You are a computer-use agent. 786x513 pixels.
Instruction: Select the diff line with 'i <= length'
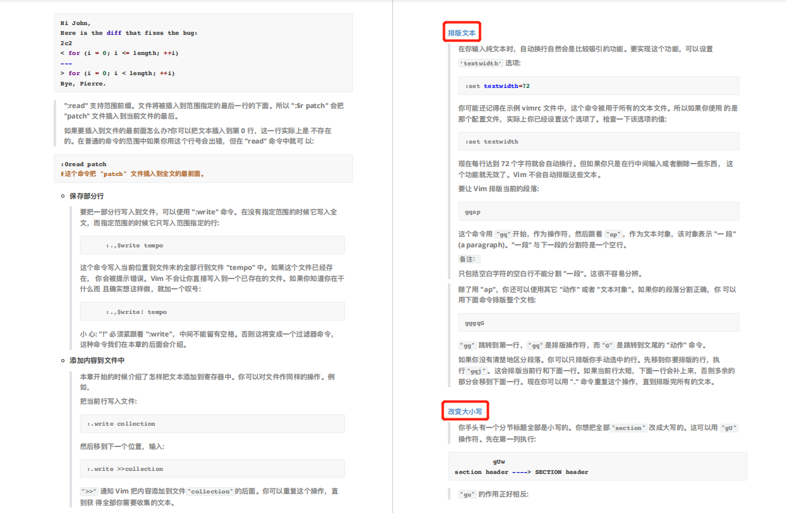point(119,53)
